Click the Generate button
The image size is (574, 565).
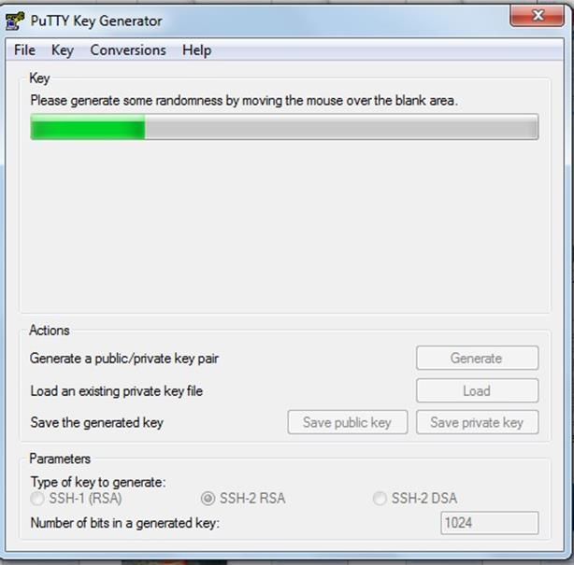[477, 358]
